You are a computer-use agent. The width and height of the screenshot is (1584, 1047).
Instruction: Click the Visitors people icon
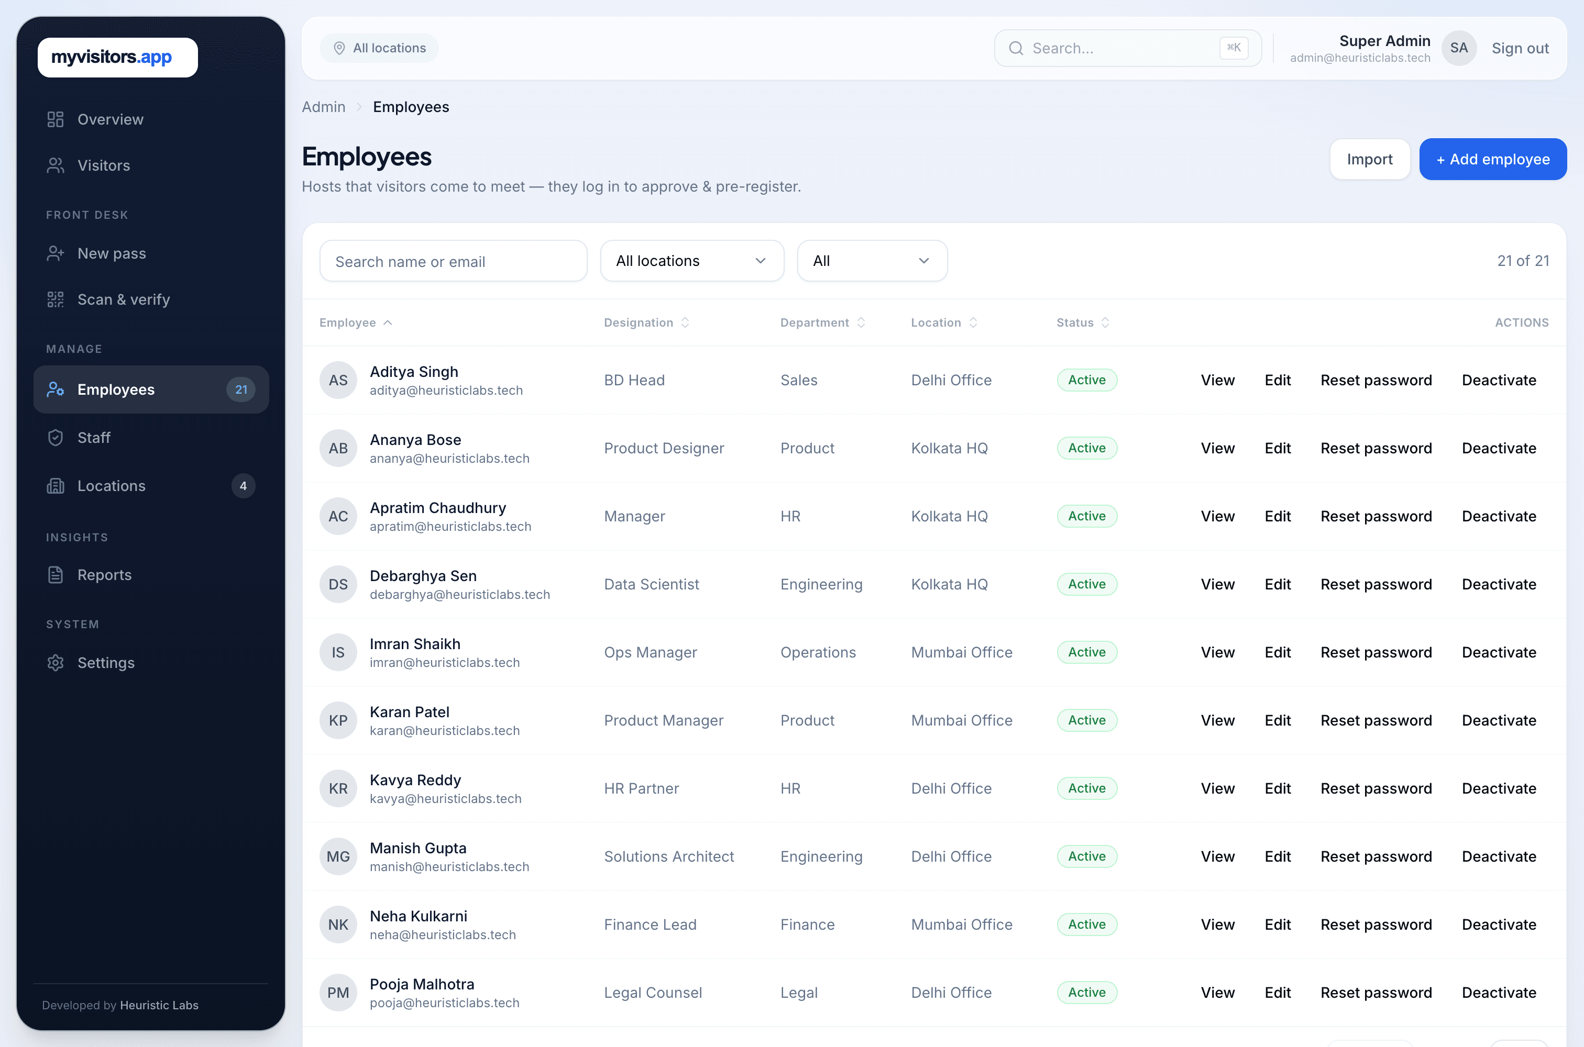[x=56, y=165]
